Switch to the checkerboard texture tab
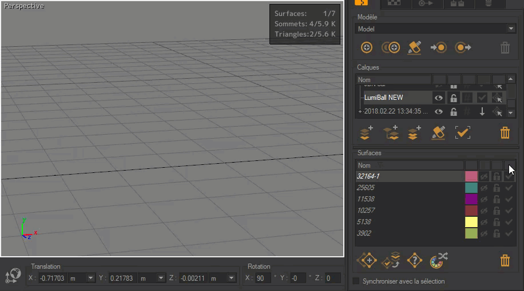The height and width of the screenshot is (291, 524). [394, 3]
